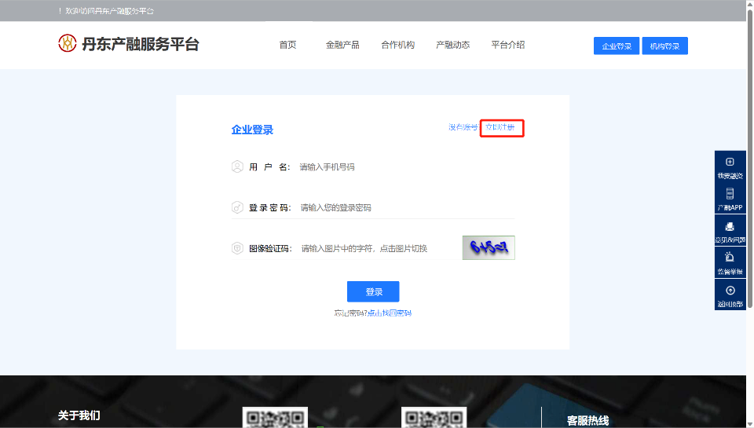Image resolution: width=754 pixels, height=428 pixels.
Task: Click the 意见&问题 feedback icon
Action: pyautogui.click(x=730, y=226)
